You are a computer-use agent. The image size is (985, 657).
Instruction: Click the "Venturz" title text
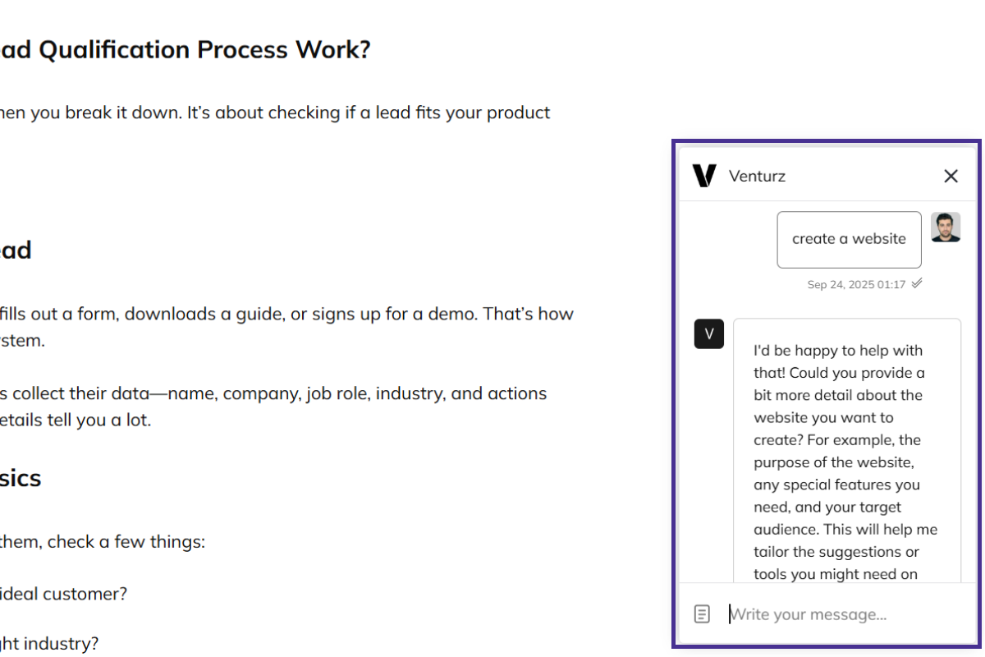(757, 176)
